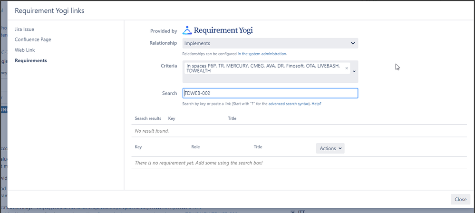This screenshot has width=475, height=213.
Task: Click the 'Requirement Yogi links' dialog title
Action: pyautogui.click(x=49, y=10)
